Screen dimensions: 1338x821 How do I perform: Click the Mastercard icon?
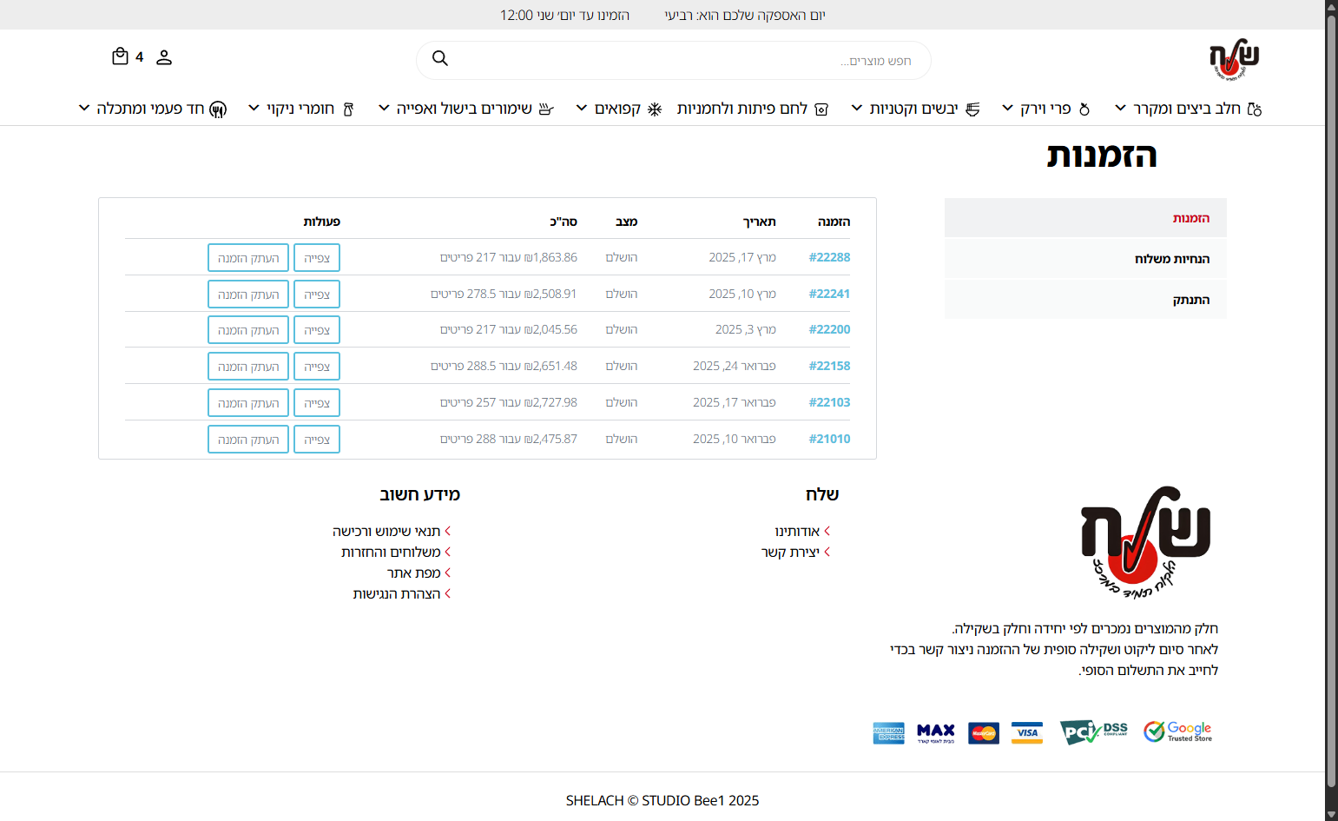984,733
